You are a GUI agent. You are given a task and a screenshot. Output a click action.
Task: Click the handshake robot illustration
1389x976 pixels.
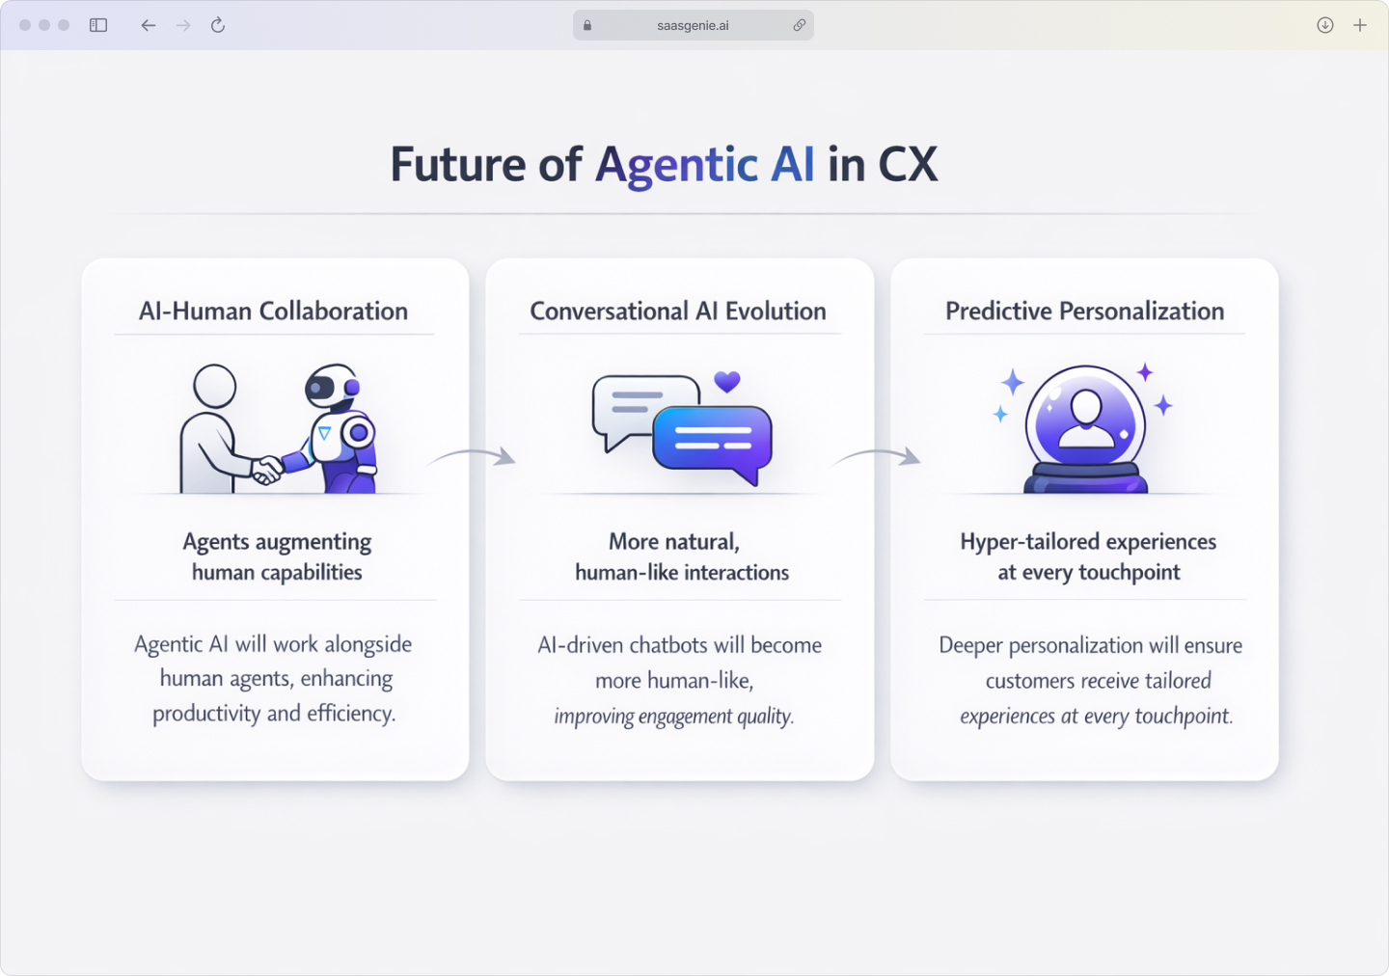275,429
